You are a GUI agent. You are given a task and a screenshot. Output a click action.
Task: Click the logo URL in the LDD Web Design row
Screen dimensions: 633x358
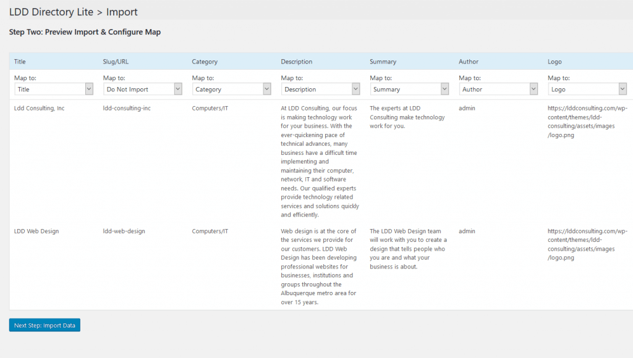coord(587,244)
